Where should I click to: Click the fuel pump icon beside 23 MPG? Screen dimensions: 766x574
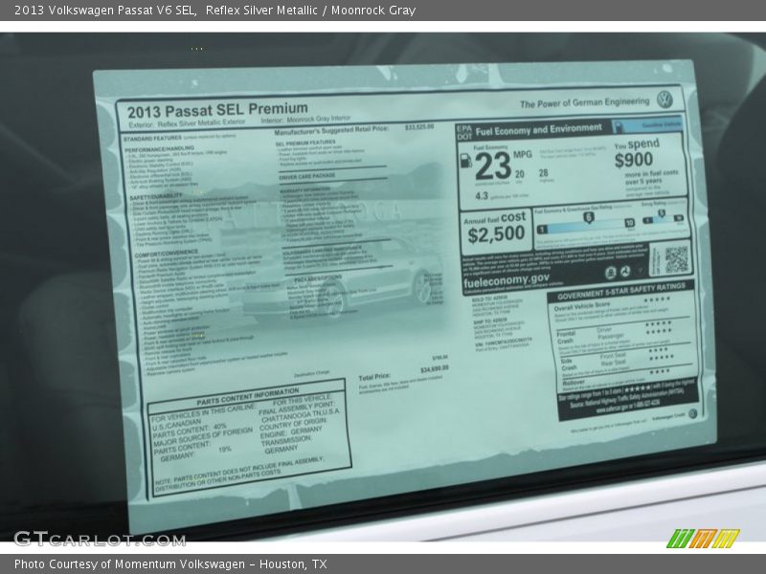point(466,164)
